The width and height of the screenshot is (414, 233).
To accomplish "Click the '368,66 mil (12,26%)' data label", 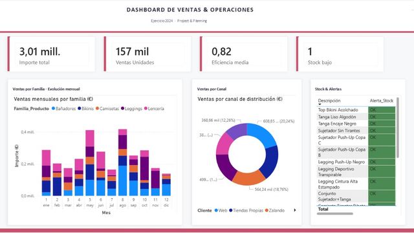I will click(218, 120).
